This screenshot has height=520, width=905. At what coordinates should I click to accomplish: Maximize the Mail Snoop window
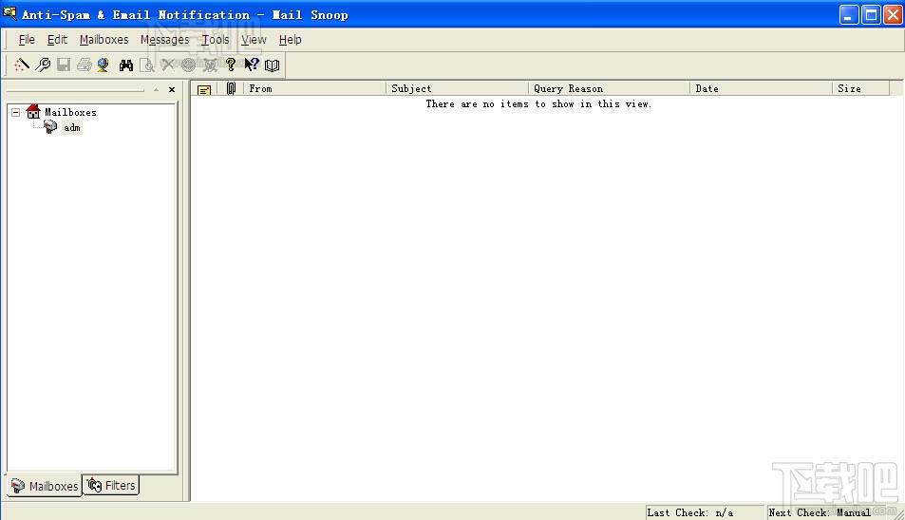(x=871, y=14)
